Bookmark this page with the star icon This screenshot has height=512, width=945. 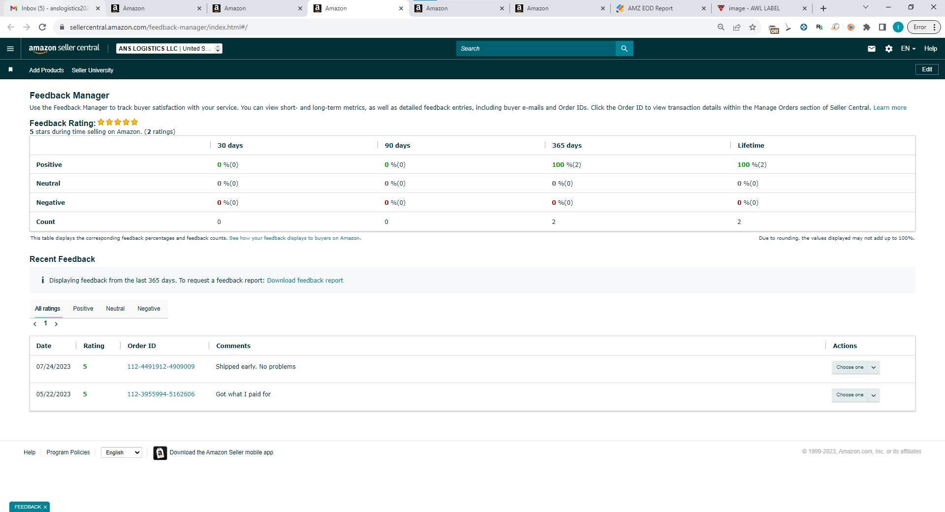coord(753,27)
